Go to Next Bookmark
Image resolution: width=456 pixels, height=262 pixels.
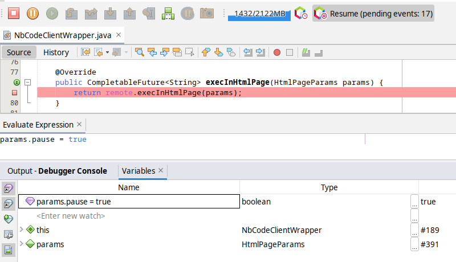pyautogui.click(x=218, y=52)
